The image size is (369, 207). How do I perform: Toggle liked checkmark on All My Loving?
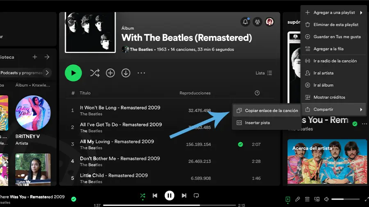240,144
